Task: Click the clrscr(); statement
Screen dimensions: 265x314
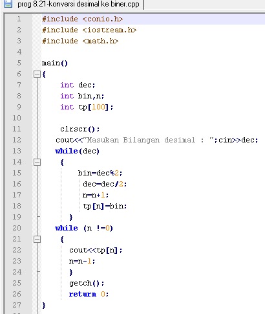Action: point(80,129)
